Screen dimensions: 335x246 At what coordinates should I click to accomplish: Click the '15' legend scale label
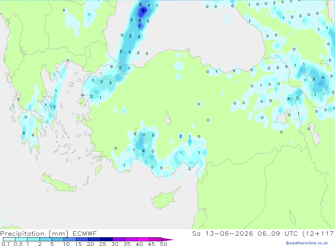[x=78, y=244]
